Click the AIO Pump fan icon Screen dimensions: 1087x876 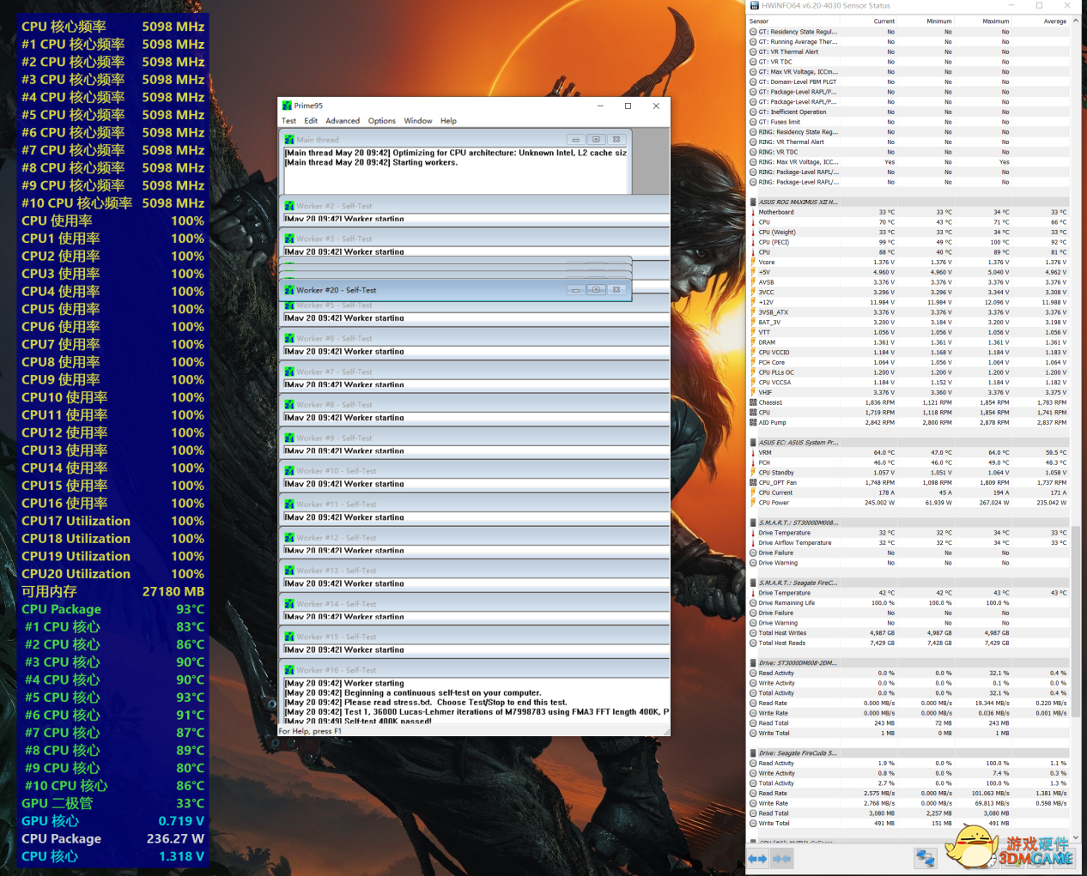753,422
